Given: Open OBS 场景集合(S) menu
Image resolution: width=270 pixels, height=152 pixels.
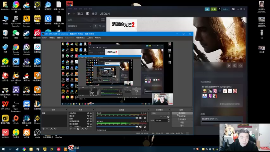Looking at the screenshot, I should [x=81, y=38].
